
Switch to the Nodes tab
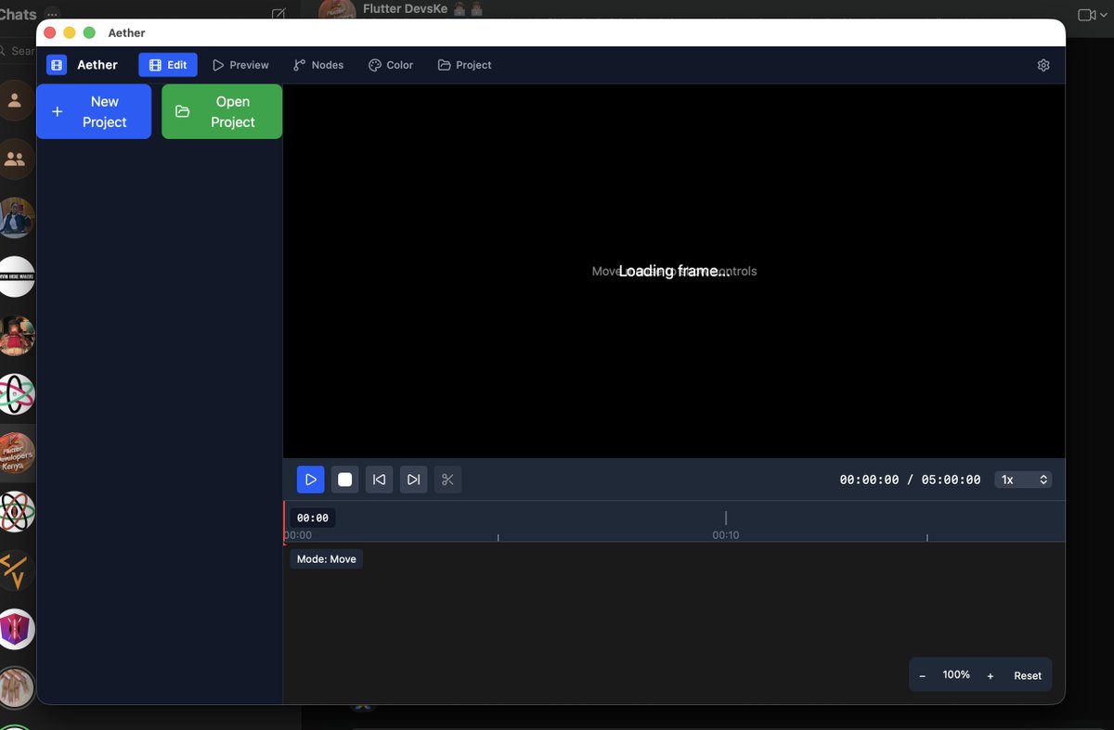click(318, 65)
